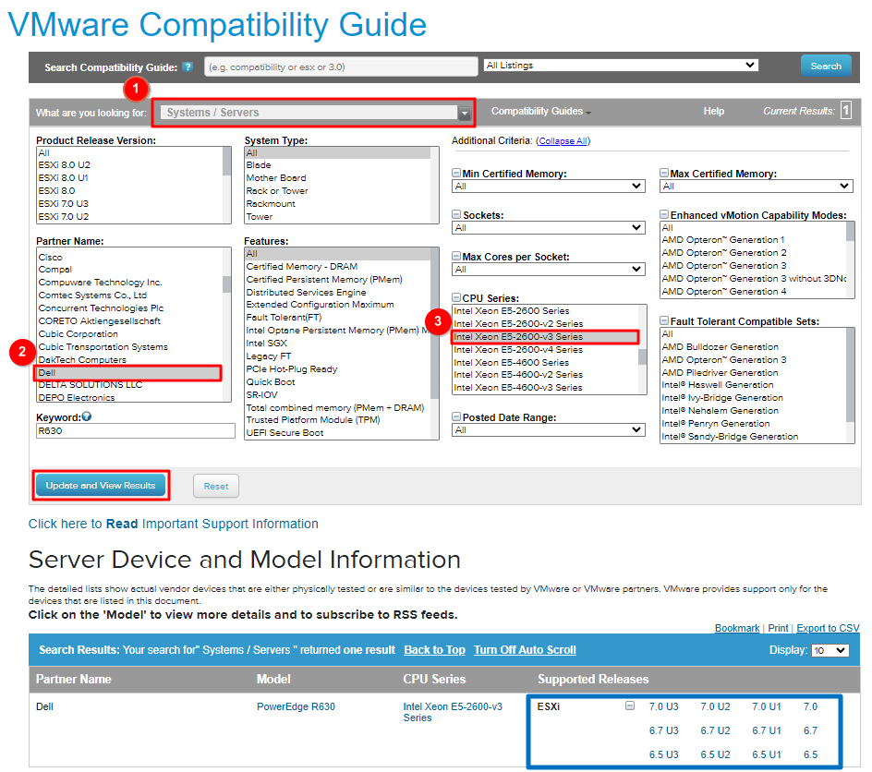The width and height of the screenshot is (872, 772).
Task: Open Read Important Support Information link
Action: click(174, 525)
